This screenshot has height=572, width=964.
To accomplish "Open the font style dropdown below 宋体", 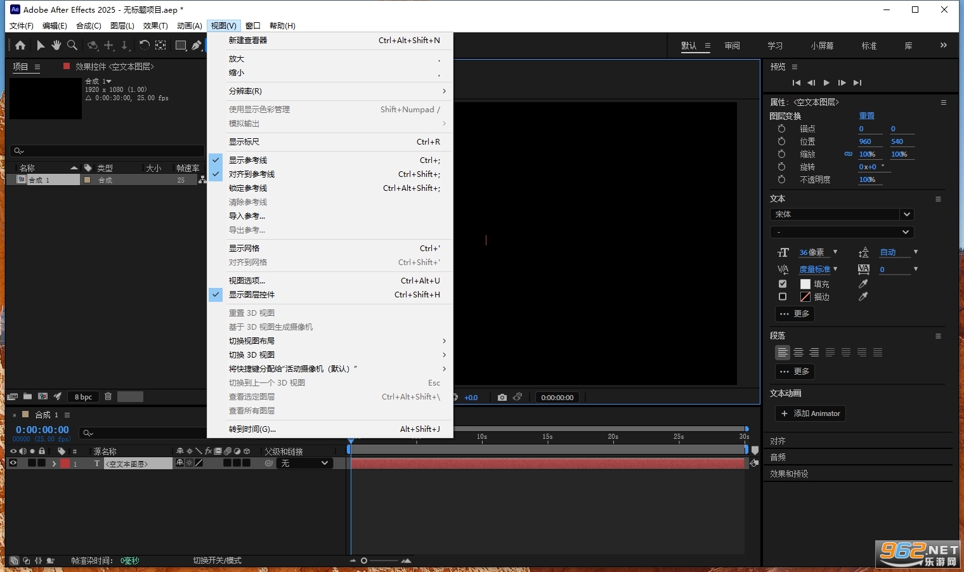I will point(842,232).
